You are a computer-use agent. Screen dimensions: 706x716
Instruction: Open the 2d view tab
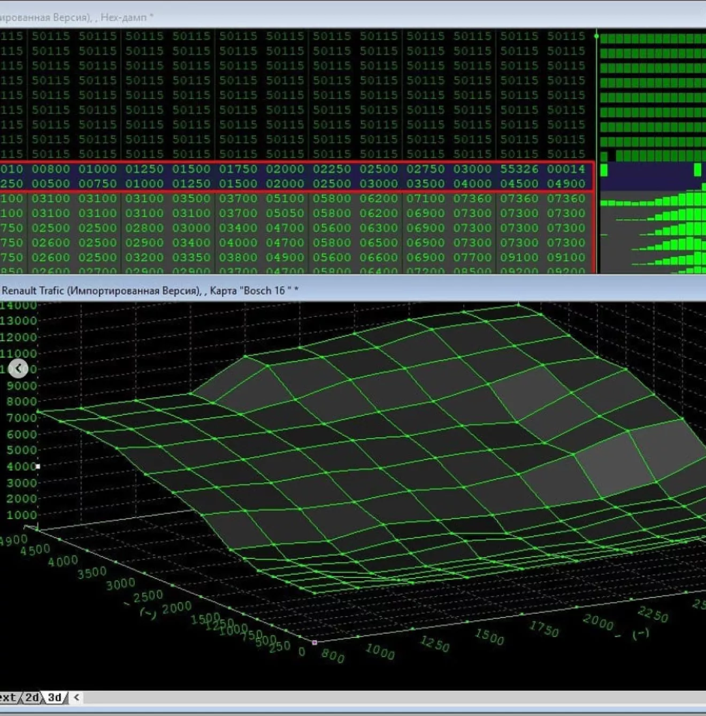point(32,697)
